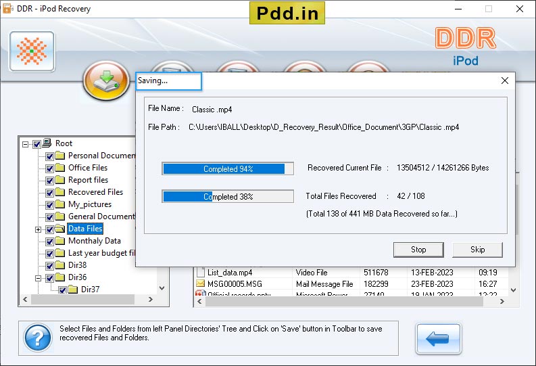Select the Recovered Files folder label

(x=95, y=192)
